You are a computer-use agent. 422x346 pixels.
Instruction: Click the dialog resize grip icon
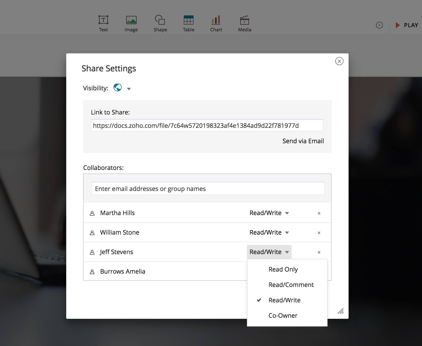[x=341, y=311]
